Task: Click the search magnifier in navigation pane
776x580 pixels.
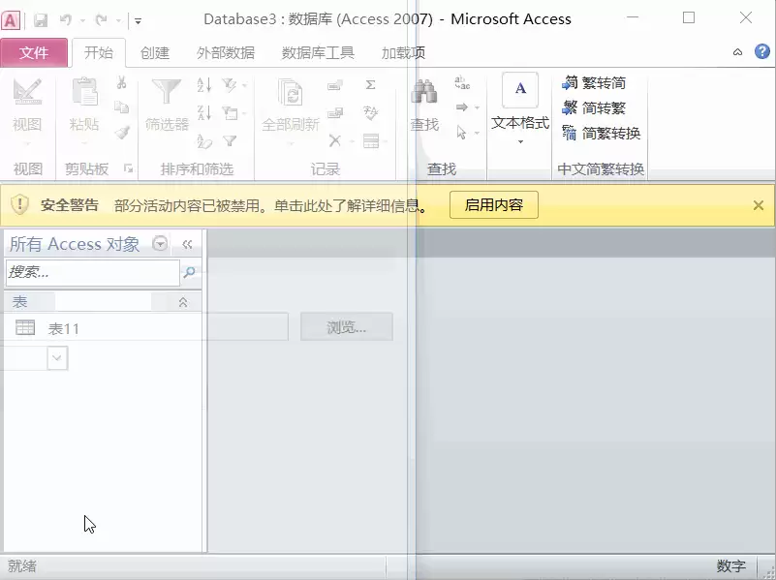Action: click(x=189, y=272)
